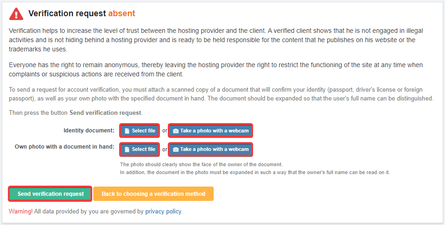Click file icon in Own photo Select file
This screenshot has width=445, height=225.
pos(127,150)
